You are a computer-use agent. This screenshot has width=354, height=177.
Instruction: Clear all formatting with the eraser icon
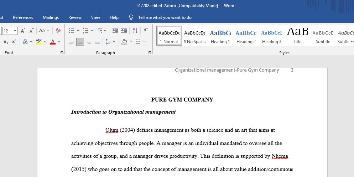[x=58, y=31]
